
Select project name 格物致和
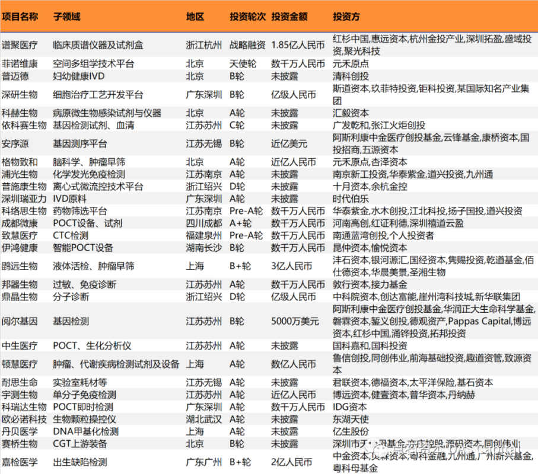pos(20,162)
